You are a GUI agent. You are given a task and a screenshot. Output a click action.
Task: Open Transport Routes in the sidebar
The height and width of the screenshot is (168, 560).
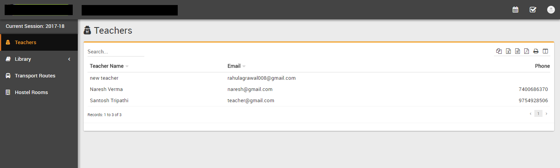point(39,76)
